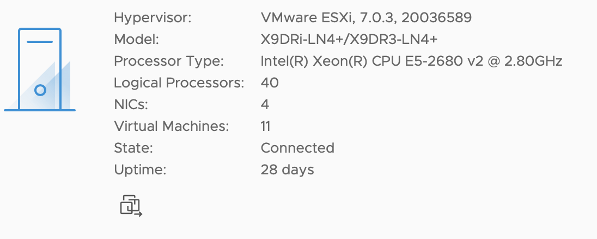Image resolution: width=597 pixels, height=239 pixels.
Task: Click the migrate virtual machines icon
Action: 131,206
